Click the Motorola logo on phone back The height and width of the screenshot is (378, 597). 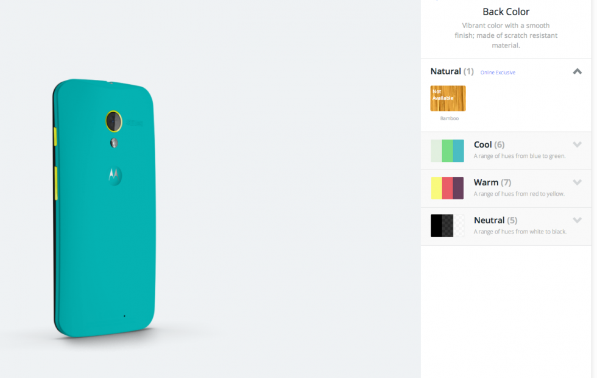tap(114, 176)
